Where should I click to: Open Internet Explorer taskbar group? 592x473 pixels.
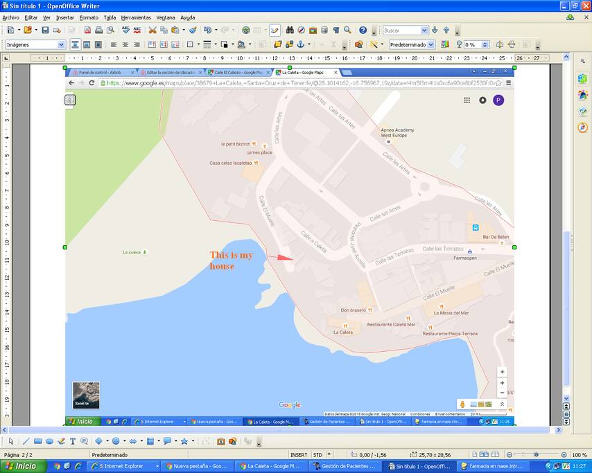coord(123,466)
